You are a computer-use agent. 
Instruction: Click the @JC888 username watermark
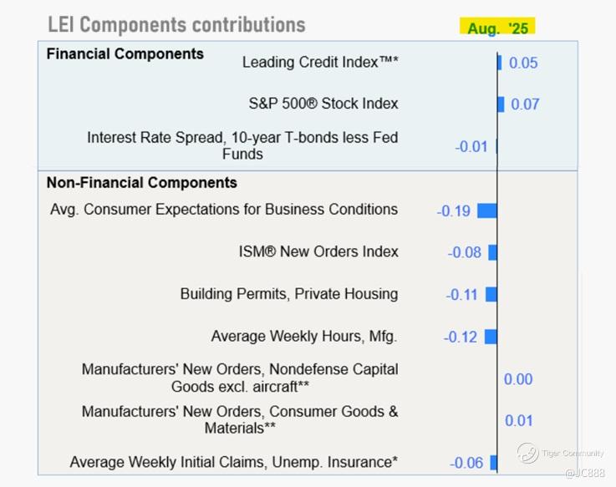(x=584, y=474)
